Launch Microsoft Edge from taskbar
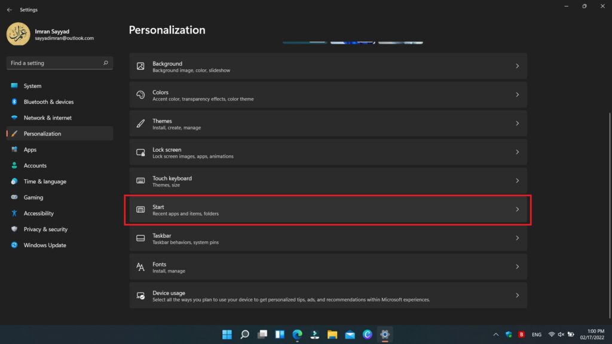The width and height of the screenshot is (612, 344). [x=298, y=334]
